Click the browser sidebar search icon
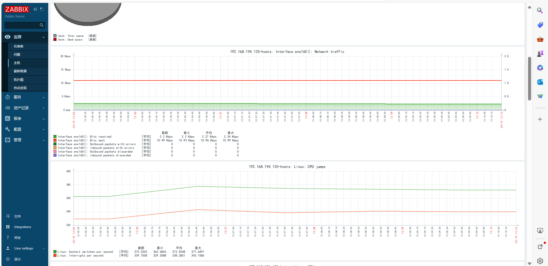548x266 pixels. point(540,11)
